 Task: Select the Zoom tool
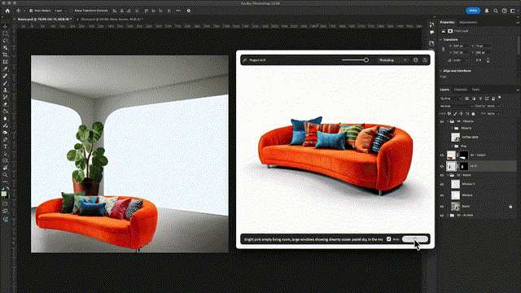tap(5, 174)
